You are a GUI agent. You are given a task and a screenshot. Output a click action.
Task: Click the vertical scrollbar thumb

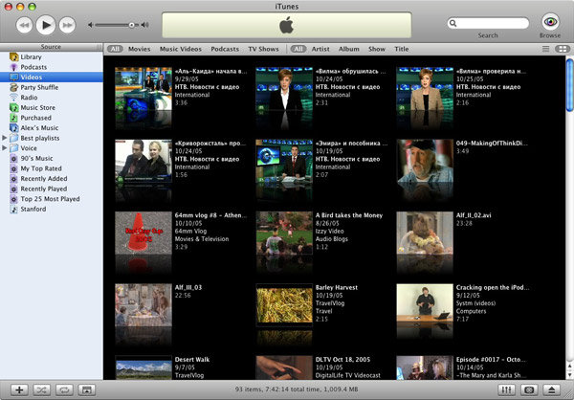[x=569, y=84]
